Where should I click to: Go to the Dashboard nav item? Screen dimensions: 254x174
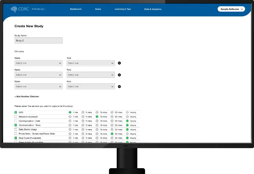(x=76, y=9)
